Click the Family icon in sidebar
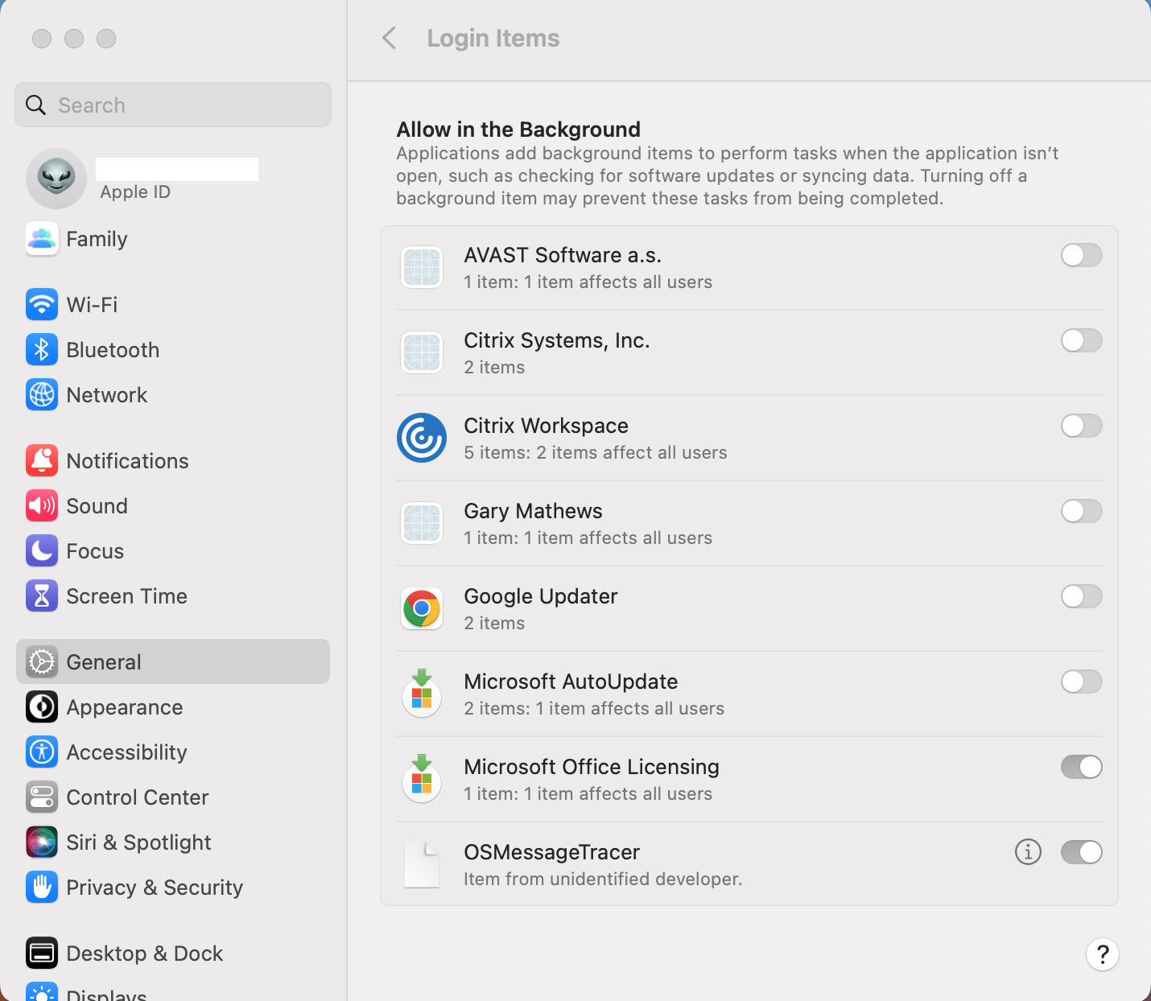1151x1001 pixels. [42, 239]
